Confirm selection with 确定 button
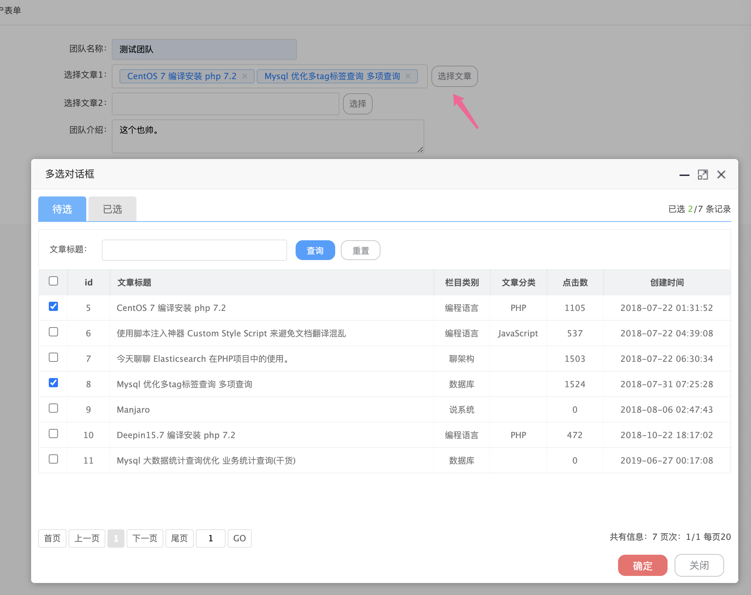Screen dimensions: 751x595 (x=642, y=565)
